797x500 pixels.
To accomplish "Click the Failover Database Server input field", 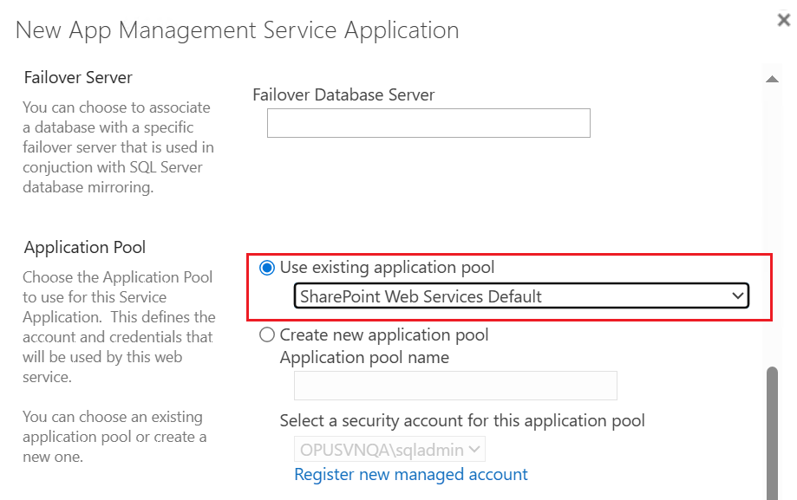I will coord(428,122).
